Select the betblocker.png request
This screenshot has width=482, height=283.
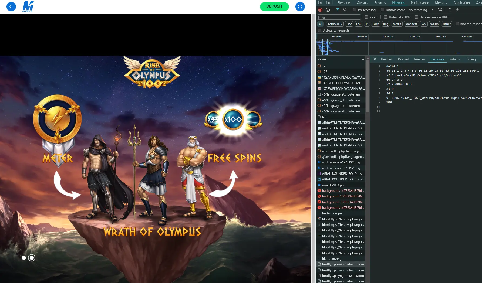[341, 213]
